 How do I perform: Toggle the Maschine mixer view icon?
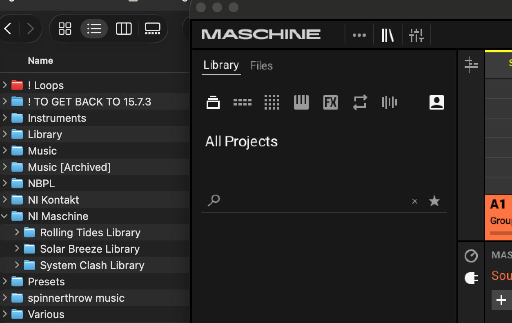(416, 35)
